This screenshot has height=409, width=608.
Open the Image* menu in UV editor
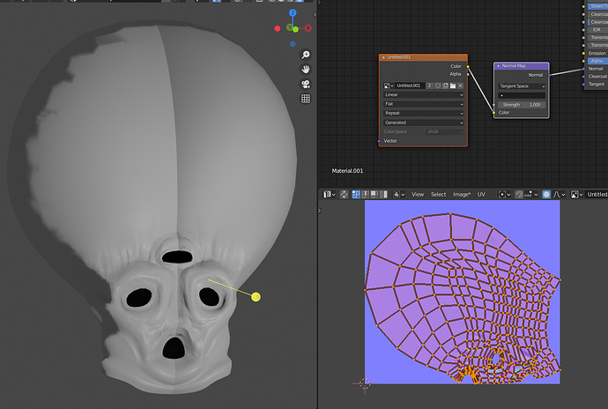click(462, 195)
